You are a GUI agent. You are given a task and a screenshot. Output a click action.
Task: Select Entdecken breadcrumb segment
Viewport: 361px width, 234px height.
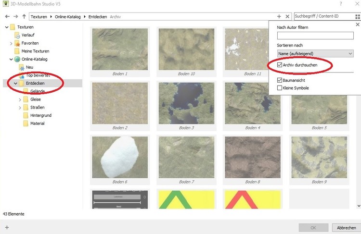click(x=98, y=17)
